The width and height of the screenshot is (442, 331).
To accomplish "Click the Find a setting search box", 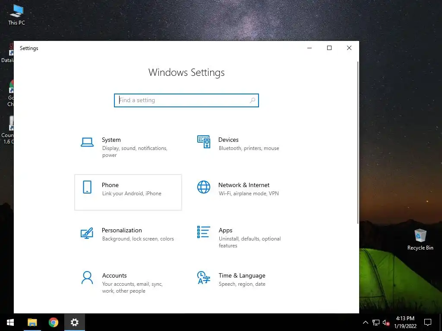I will 186,100.
